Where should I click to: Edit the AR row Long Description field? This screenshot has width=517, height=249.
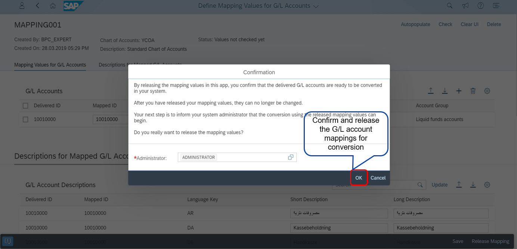[x=441, y=213]
